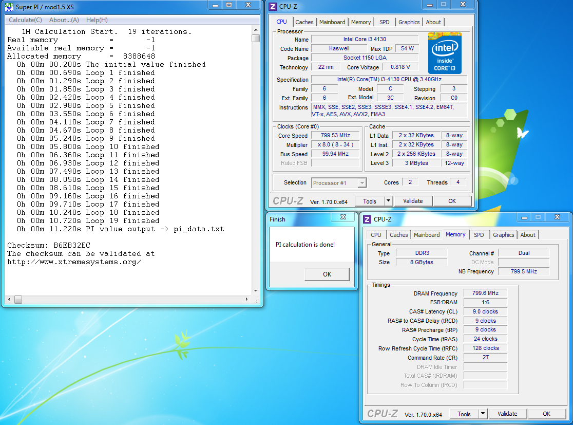Open SPD tab in lower CPU-Z window
This screenshot has height=425, width=573.
pyautogui.click(x=479, y=235)
